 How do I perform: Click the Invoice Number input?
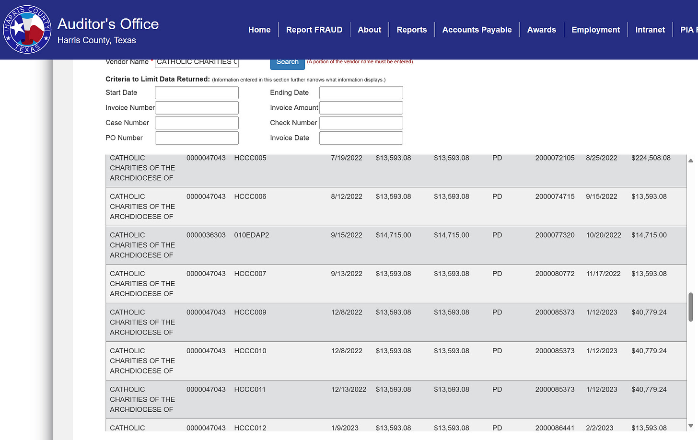pos(197,107)
